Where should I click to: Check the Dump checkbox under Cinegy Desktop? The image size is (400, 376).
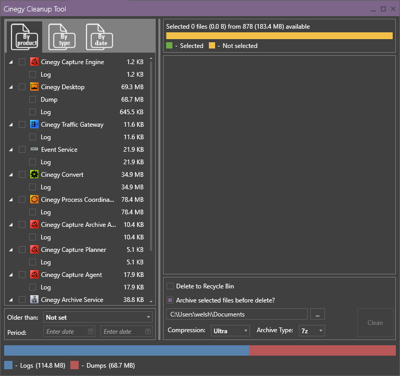[x=32, y=100]
